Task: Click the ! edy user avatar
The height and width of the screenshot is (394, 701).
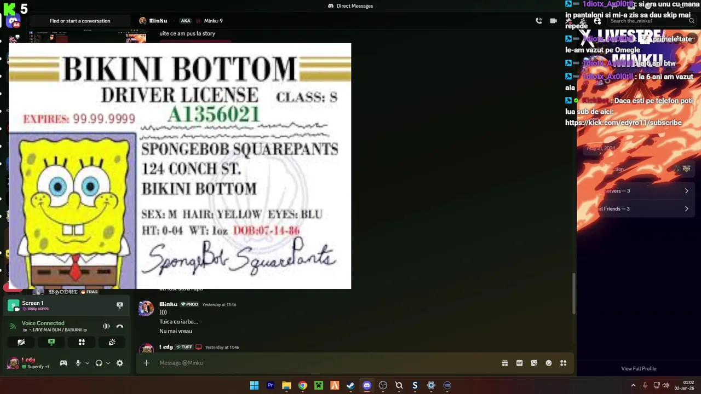Action: click(13, 363)
